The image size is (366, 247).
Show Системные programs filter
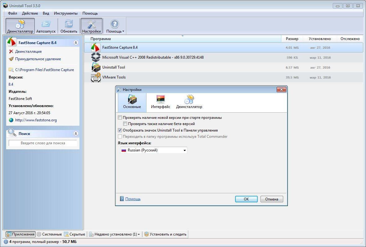[49, 234]
